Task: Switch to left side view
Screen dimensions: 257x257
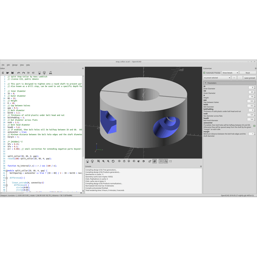Action: tap(134, 161)
